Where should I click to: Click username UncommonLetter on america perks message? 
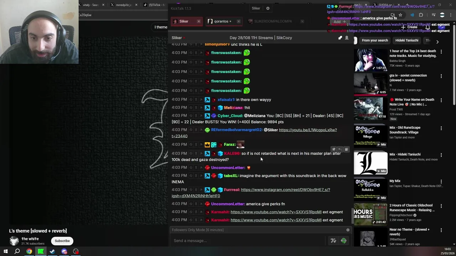point(228,204)
